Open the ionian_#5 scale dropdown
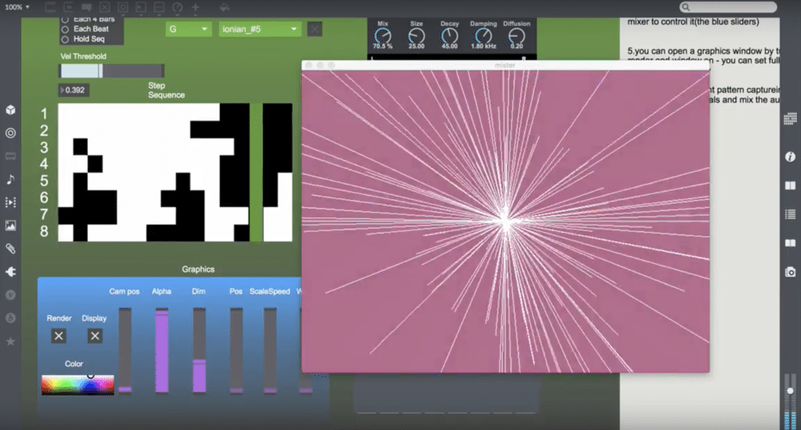 click(x=260, y=29)
